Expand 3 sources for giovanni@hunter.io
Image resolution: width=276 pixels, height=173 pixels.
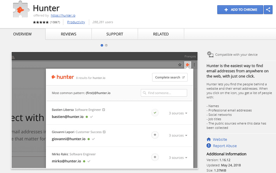[178, 135]
